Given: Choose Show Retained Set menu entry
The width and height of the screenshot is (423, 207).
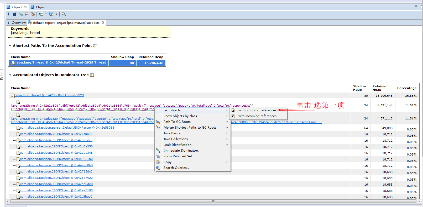Looking at the screenshot, I should pyautogui.click(x=193, y=156).
